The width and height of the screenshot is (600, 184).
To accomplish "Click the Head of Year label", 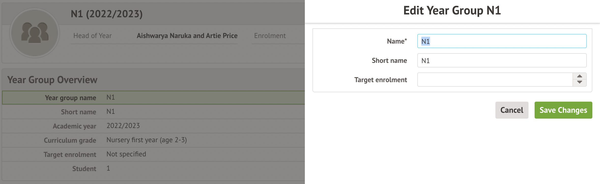I will click(92, 36).
